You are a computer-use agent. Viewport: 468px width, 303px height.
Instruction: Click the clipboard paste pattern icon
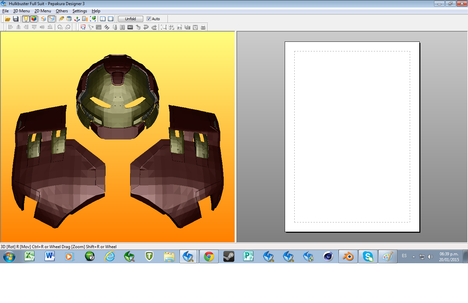pos(195,27)
